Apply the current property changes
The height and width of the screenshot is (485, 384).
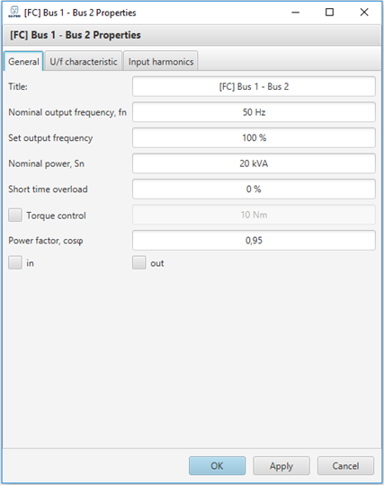[x=281, y=466]
